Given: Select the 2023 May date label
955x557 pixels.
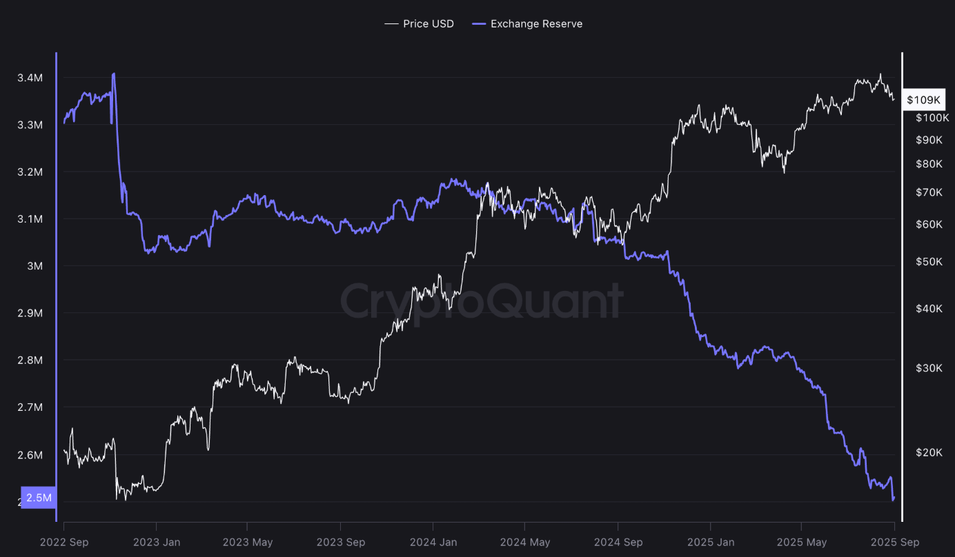Looking at the screenshot, I should 248,543.
